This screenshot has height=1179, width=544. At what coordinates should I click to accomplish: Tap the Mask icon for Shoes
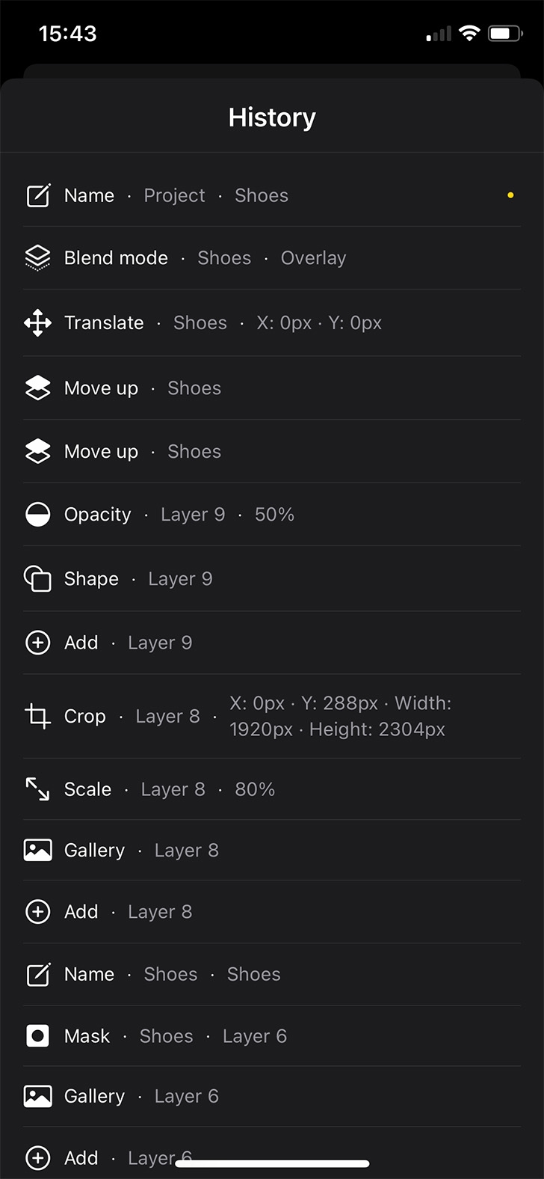coord(37,1036)
